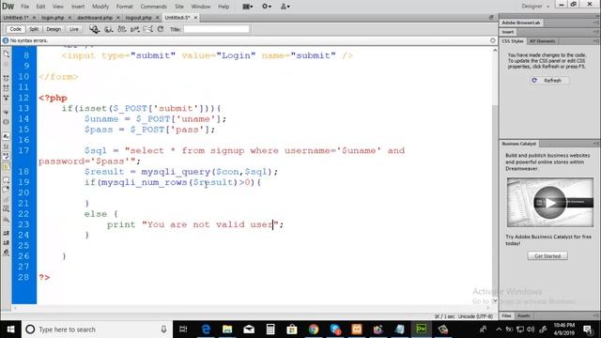Image resolution: width=601 pixels, height=338 pixels.
Task: Click the info icon beside No syntax errors
Action: 6,40
